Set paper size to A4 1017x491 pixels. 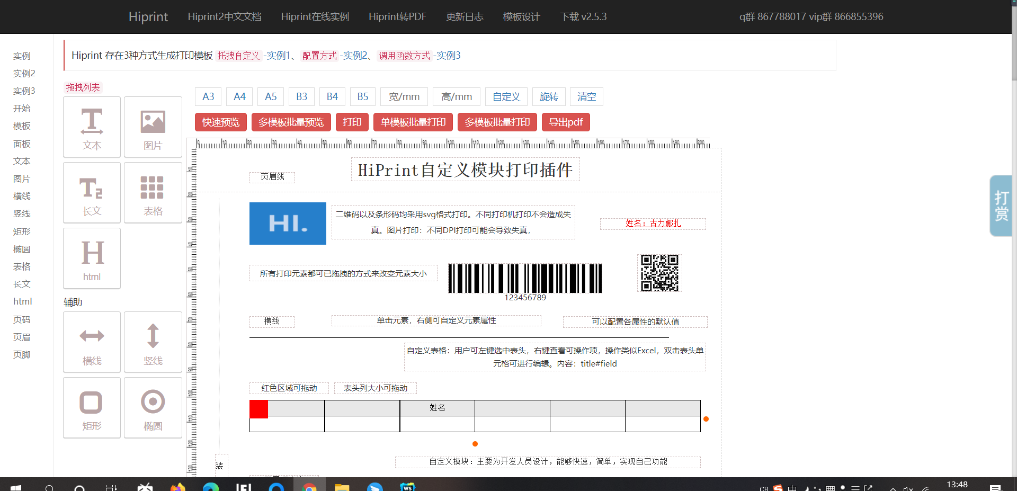239,96
